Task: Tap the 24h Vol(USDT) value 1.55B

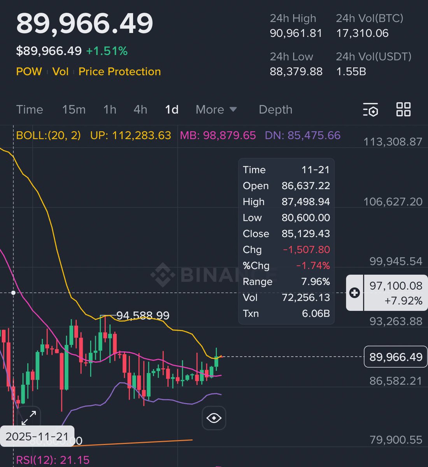Action: (x=351, y=72)
